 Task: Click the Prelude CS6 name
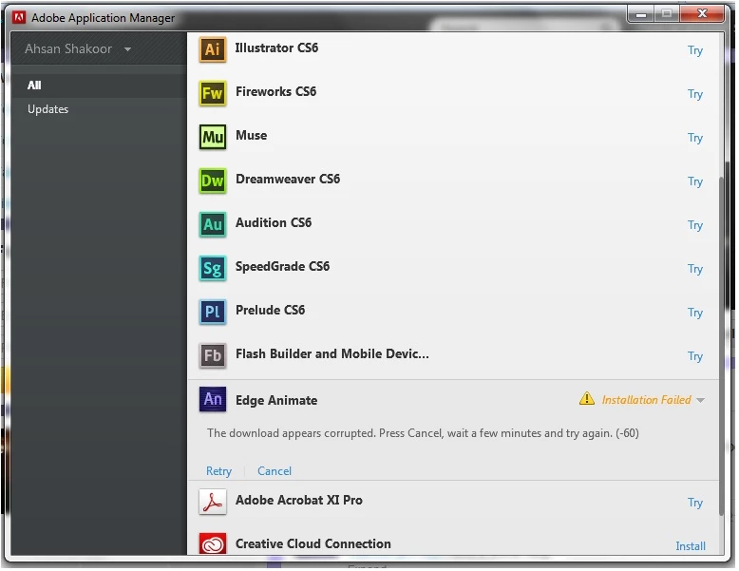[x=271, y=311]
